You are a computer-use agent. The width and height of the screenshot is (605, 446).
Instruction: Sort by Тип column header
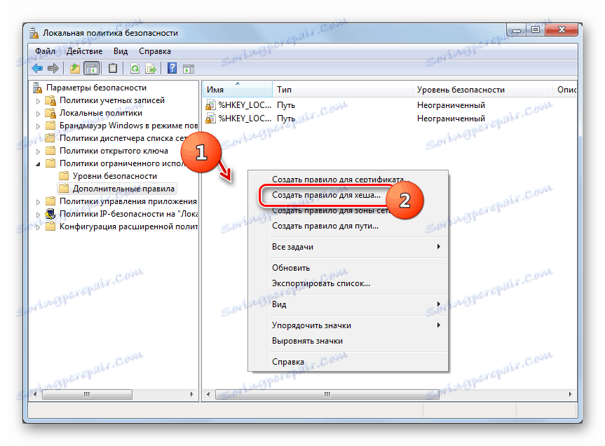pos(342,90)
